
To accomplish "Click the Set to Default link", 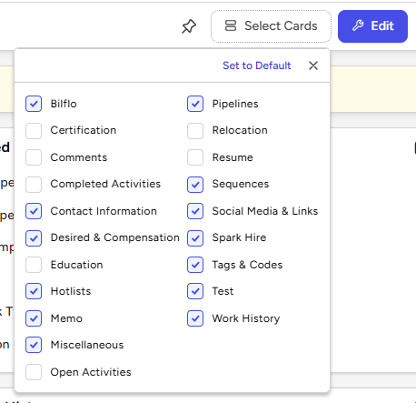I will pyautogui.click(x=257, y=65).
